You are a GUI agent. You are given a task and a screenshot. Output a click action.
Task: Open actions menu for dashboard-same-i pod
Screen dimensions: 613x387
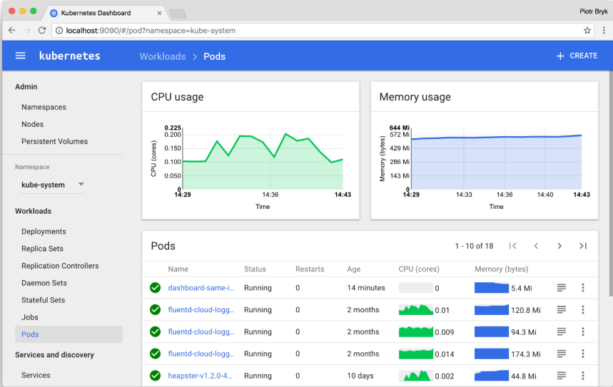(583, 288)
